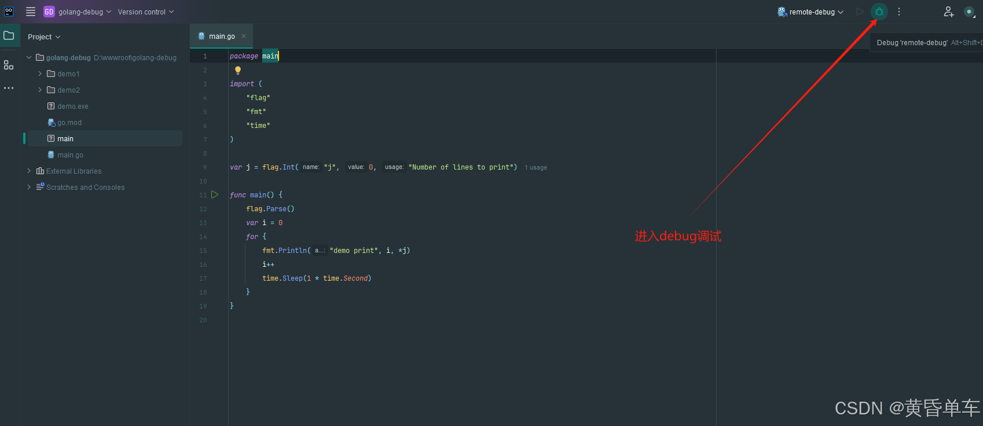983x426 pixels.
Task: Click the 'value:' parameter hint
Action: point(356,167)
